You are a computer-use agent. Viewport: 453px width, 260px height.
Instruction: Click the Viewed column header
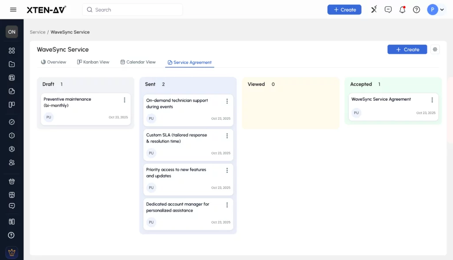[256, 84]
